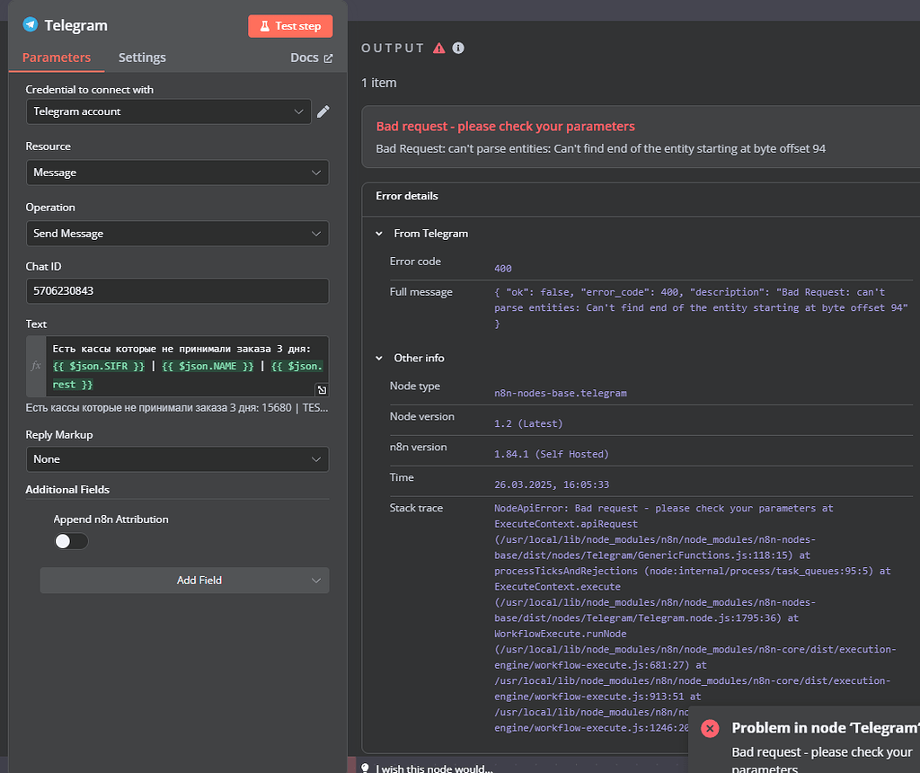The width and height of the screenshot is (920, 773).
Task: Open the info icon beside the output warning
Action: tap(458, 49)
